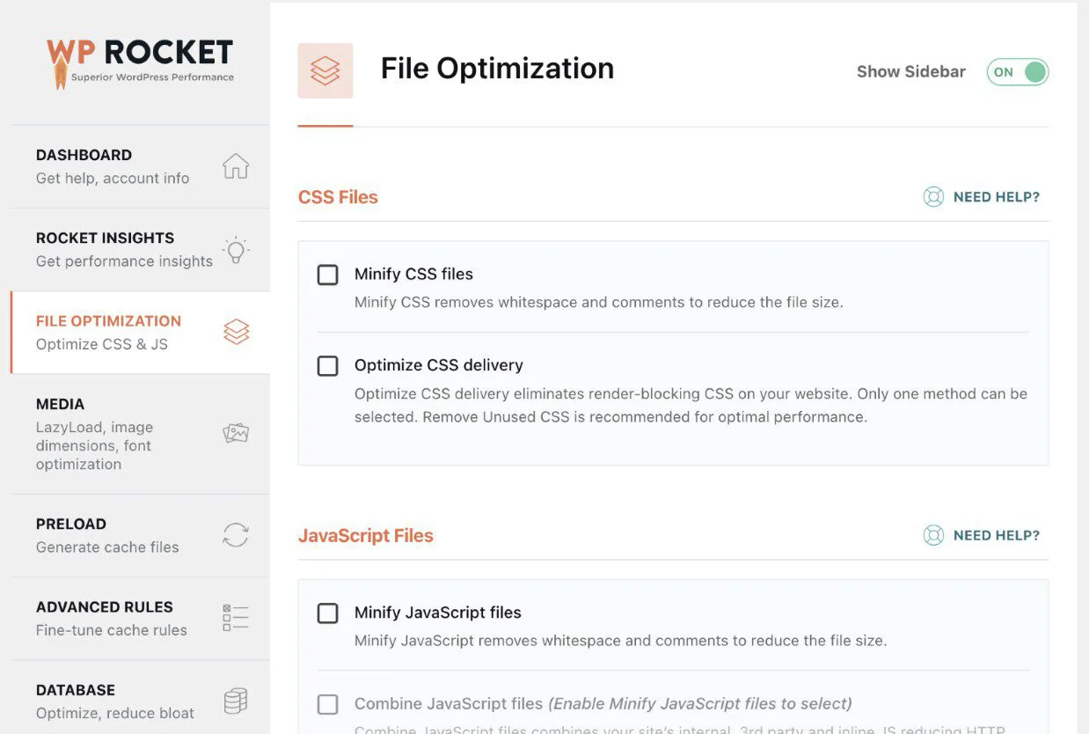Click the Database stack icon
1089x734 pixels.
click(236, 701)
